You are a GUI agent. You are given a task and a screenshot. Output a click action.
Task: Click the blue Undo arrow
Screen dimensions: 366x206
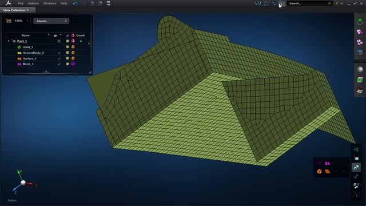(x=75, y=3)
